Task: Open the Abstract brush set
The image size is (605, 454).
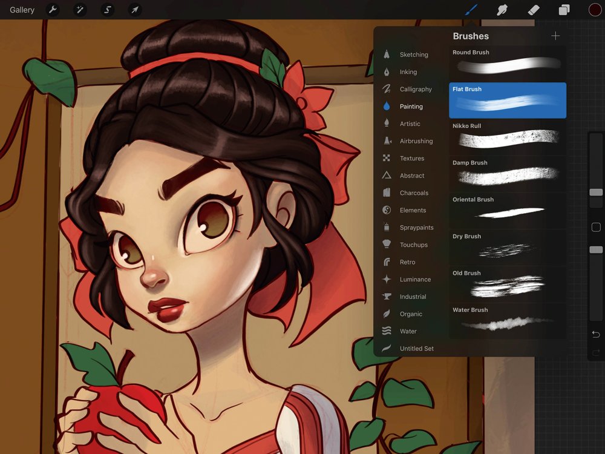Action: [410, 176]
